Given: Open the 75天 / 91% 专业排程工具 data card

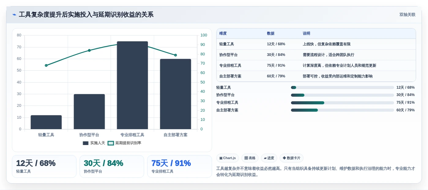Looking at the screenshot, I should click(x=180, y=166).
